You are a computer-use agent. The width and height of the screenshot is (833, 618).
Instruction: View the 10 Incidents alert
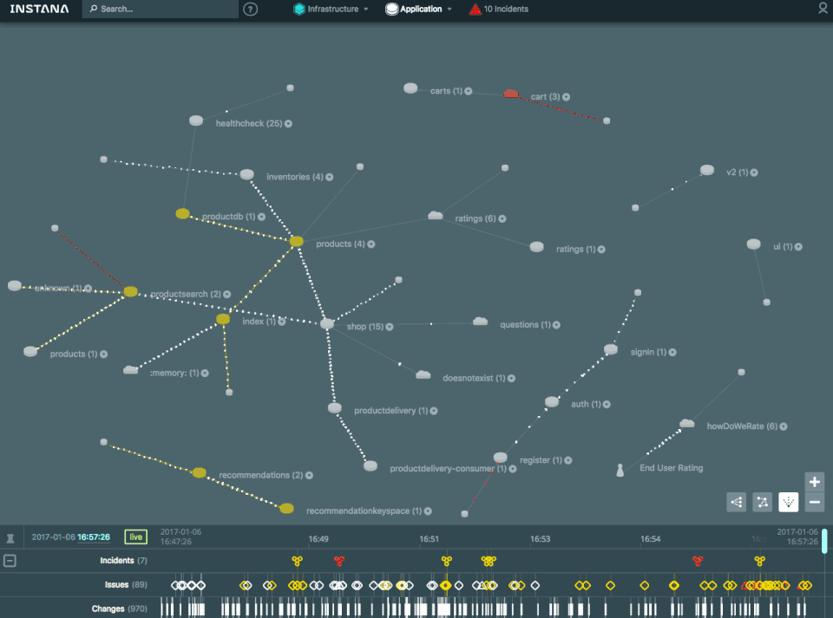[x=498, y=9]
